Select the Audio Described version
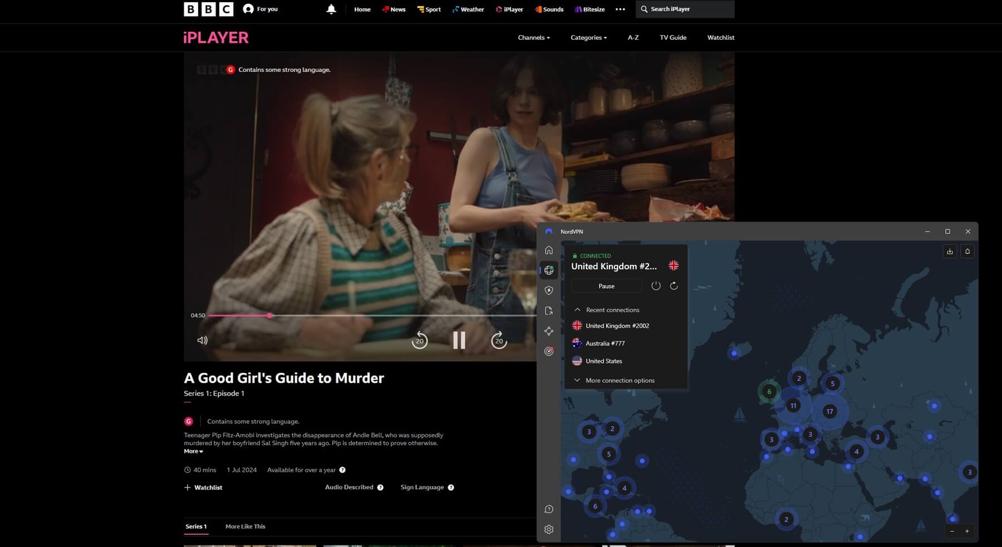 coord(349,487)
